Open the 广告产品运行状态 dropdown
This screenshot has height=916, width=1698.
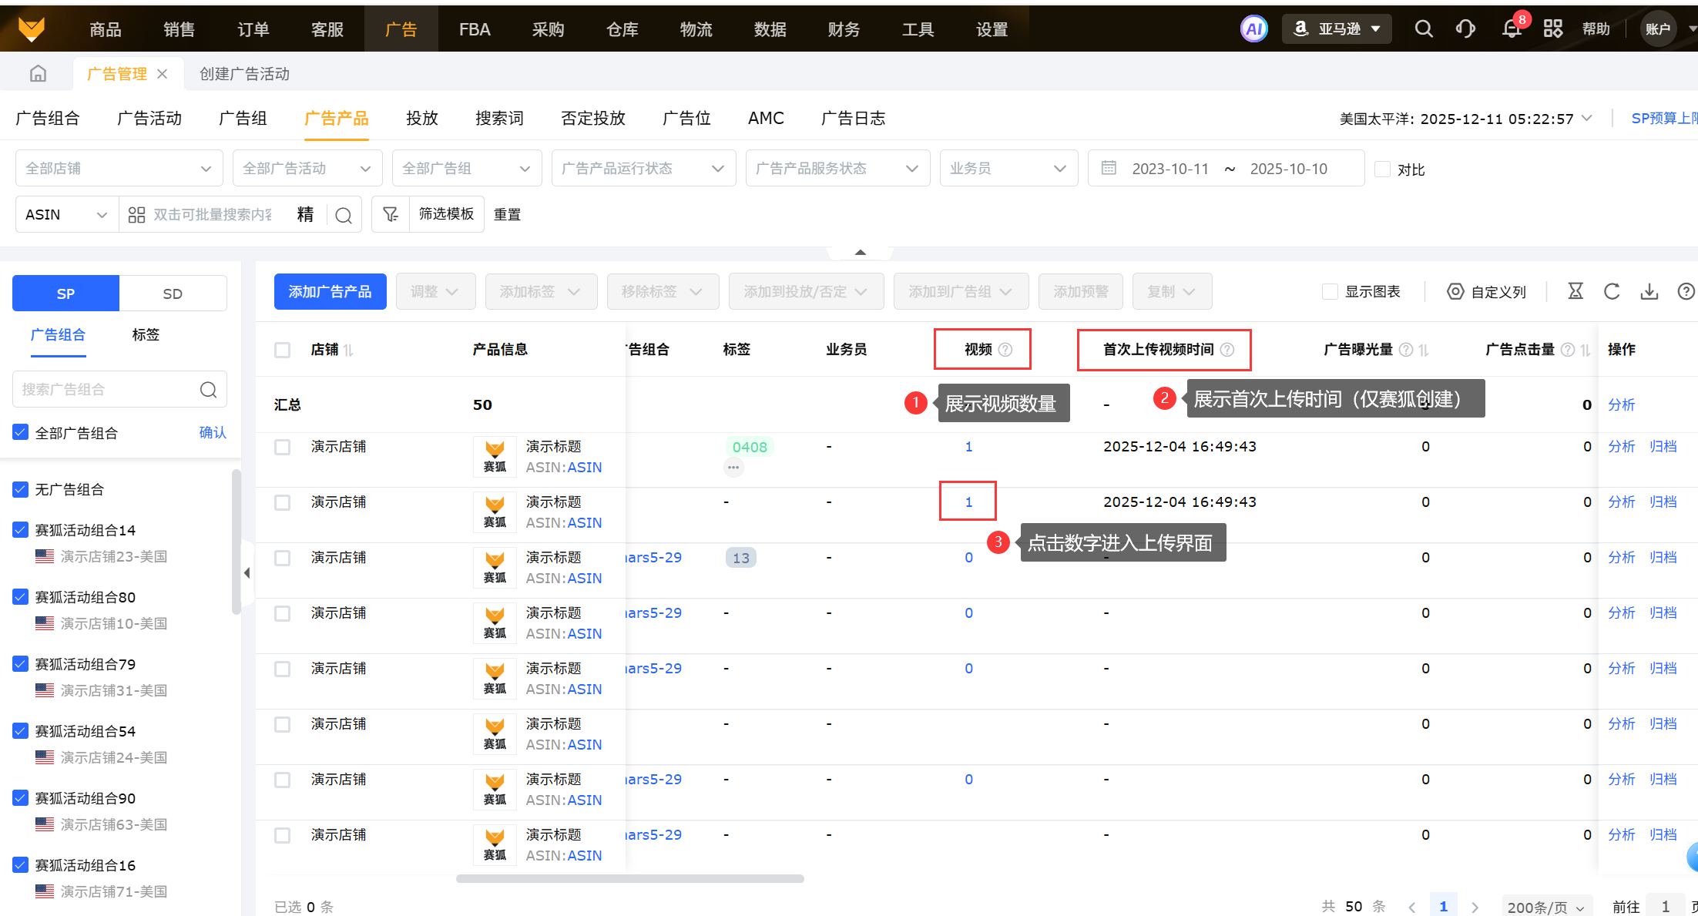(643, 169)
